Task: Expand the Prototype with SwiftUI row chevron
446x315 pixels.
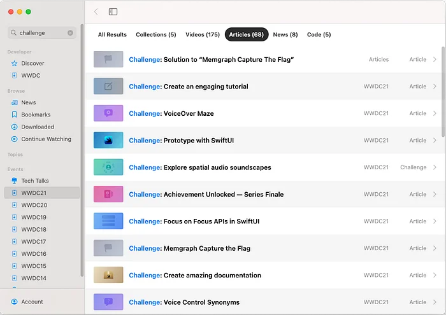Action: (x=435, y=141)
